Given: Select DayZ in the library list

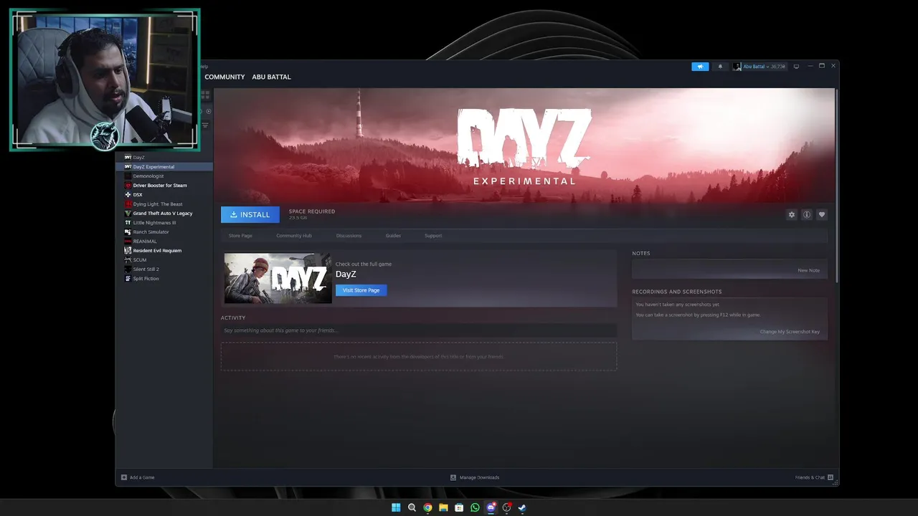Looking at the screenshot, I should coord(165,157).
